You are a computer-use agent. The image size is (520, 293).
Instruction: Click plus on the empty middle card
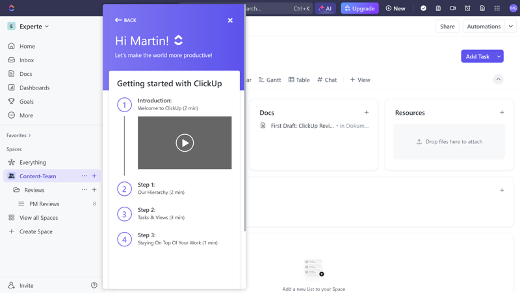click(x=502, y=190)
